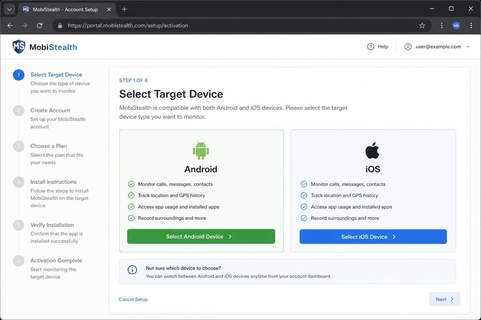Open the Create Account sidebar step
The image size is (481, 320).
tap(50, 110)
